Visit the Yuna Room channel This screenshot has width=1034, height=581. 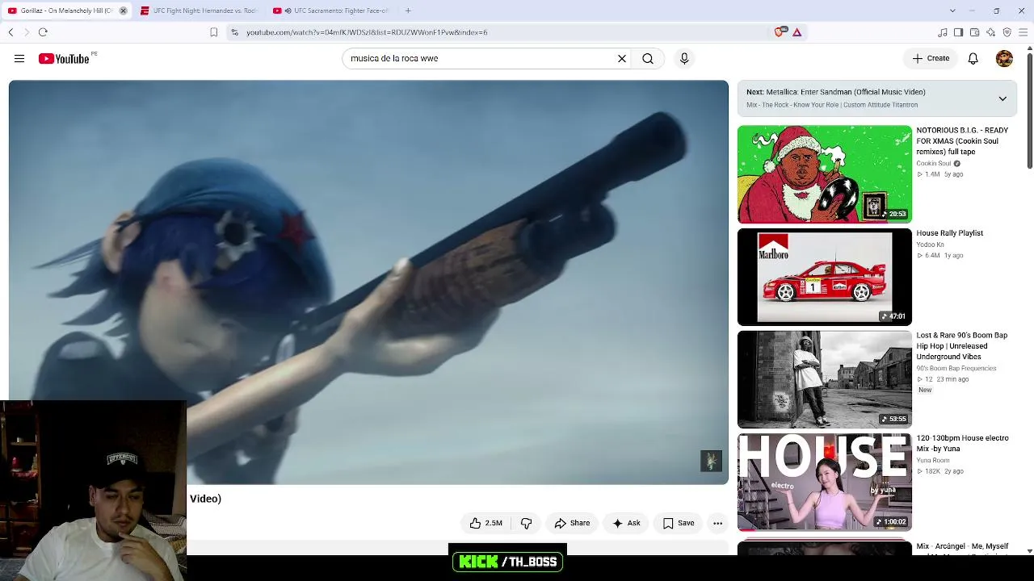932,461
